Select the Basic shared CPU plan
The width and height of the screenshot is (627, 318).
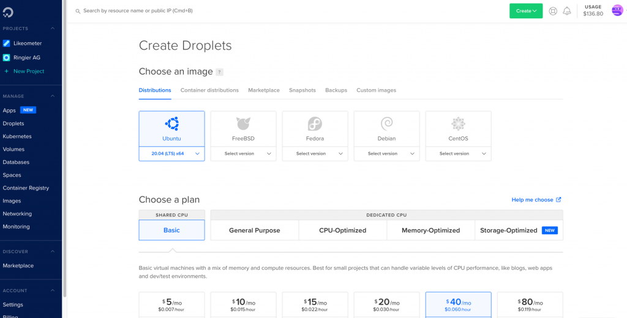171,230
